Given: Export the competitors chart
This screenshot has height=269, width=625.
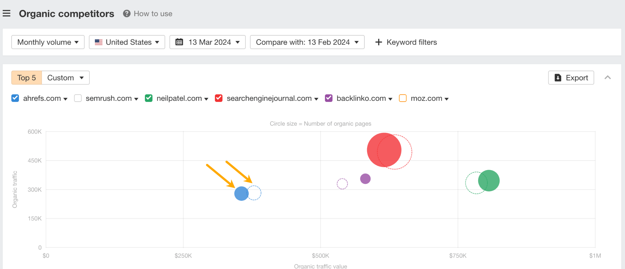Looking at the screenshot, I should coord(571,78).
